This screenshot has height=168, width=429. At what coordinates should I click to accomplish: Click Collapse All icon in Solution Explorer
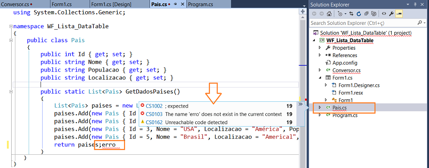[367, 13]
